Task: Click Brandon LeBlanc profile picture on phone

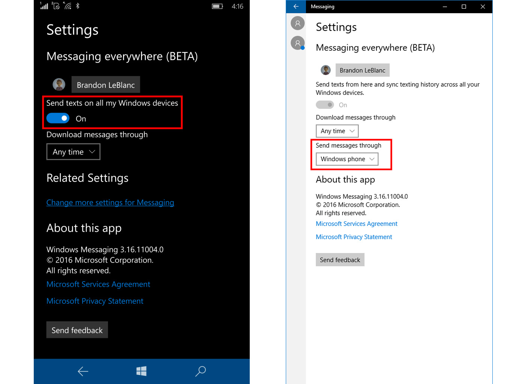Action: point(59,85)
